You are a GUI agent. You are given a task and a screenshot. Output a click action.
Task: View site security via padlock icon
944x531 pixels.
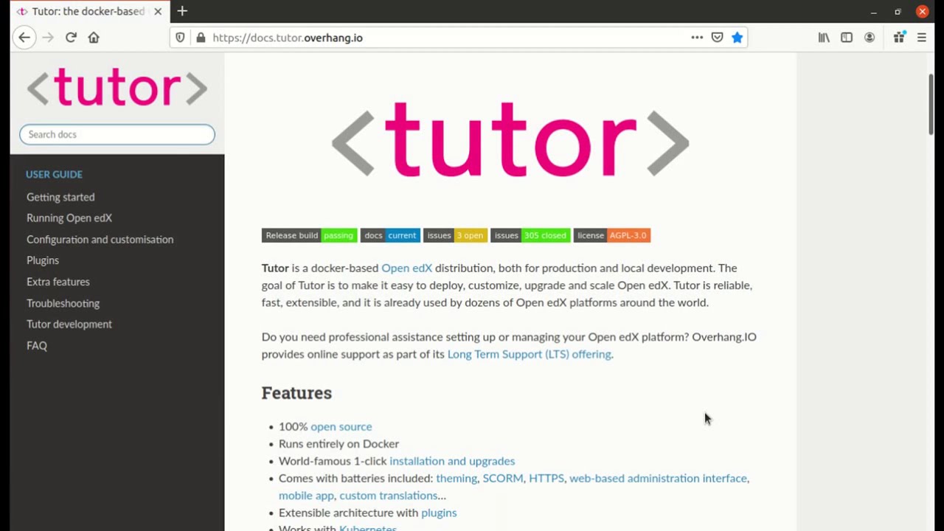[200, 38]
